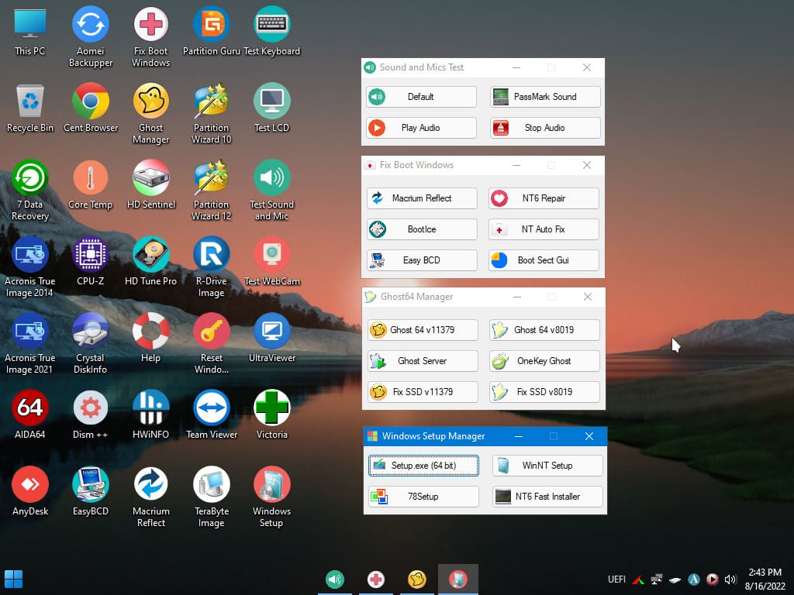Launch Ghost 64 v11379 button
The height and width of the screenshot is (595, 794).
click(x=422, y=330)
